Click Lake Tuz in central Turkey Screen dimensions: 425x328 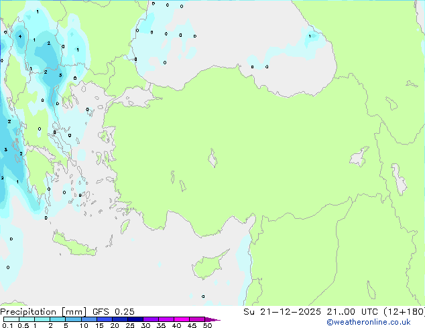(213, 159)
